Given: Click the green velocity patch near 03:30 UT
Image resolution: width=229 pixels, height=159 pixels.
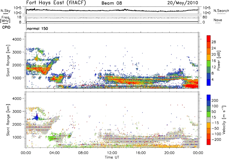Looking at the screenshot, I should point(52,138).
